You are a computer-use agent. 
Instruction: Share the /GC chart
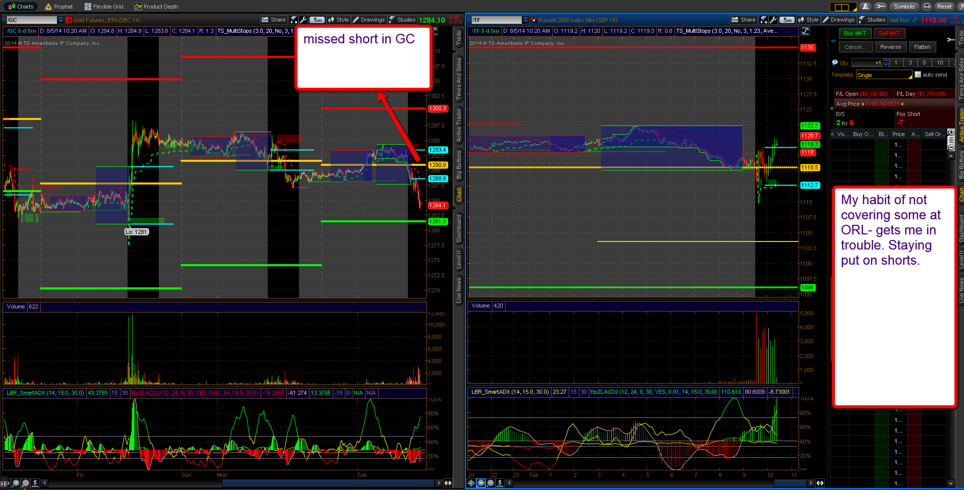274,20
